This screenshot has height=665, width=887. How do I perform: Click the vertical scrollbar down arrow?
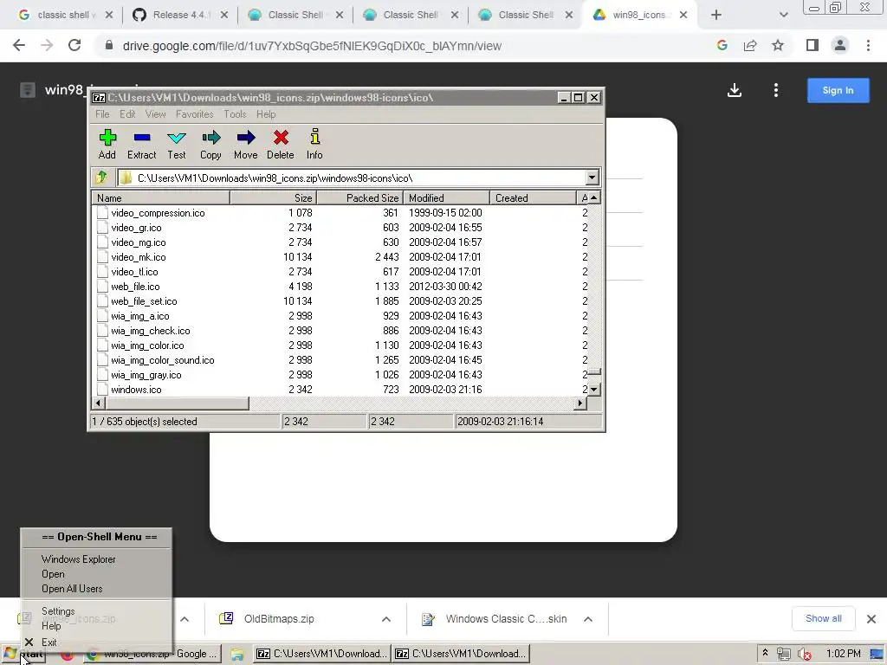[x=593, y=389]
